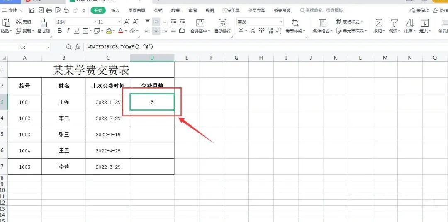Click the red font color A

[x=121, y=31]
